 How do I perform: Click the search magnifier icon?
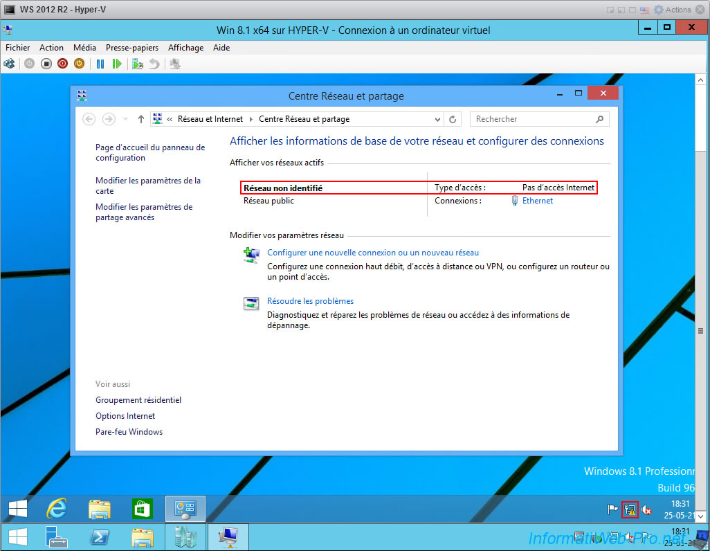click(x=599, y=119)
